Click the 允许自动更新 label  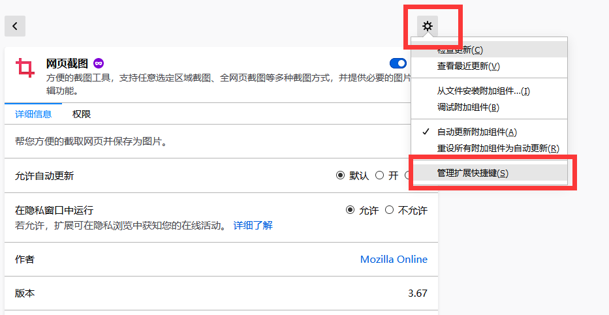coord(44,176)
